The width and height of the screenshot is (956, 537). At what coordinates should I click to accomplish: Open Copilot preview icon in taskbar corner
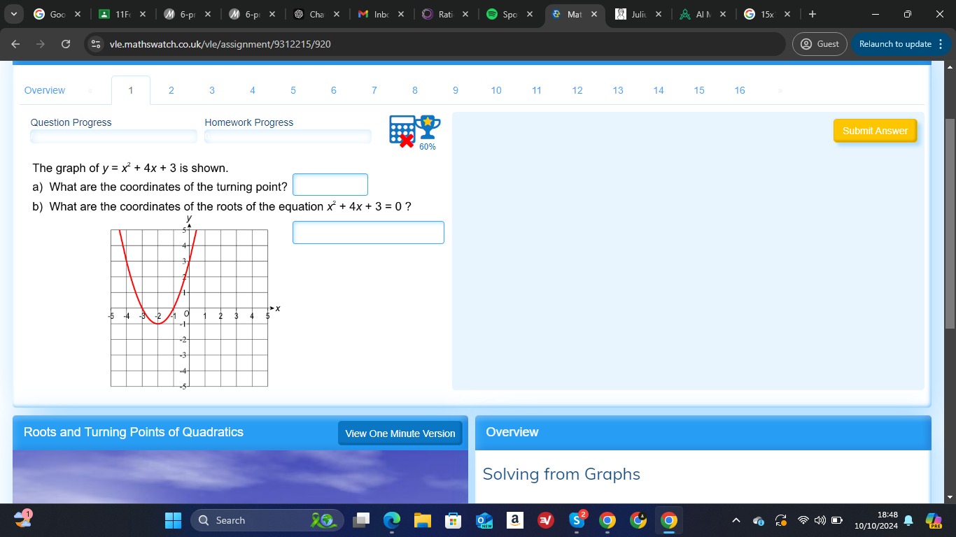pyautogui.click(x=934, y=520)
